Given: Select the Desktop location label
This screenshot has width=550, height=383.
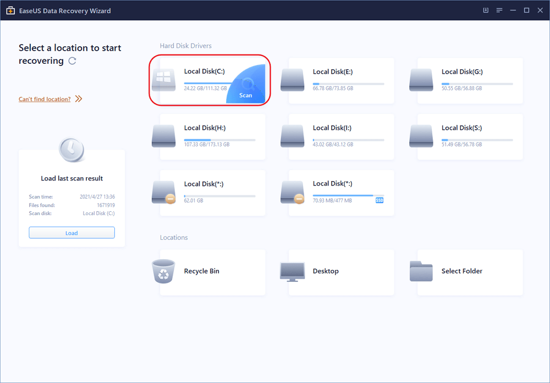Looking at the screenshot, I should click(x=326, y=271).
